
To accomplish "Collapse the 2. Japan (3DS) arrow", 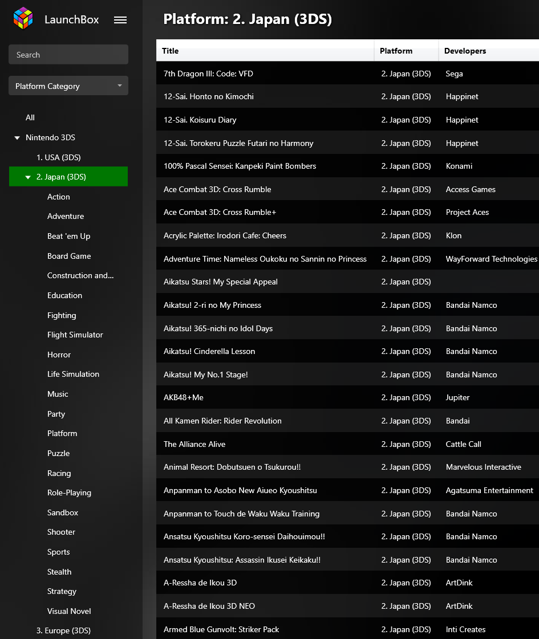I will (x=28, y=177).
